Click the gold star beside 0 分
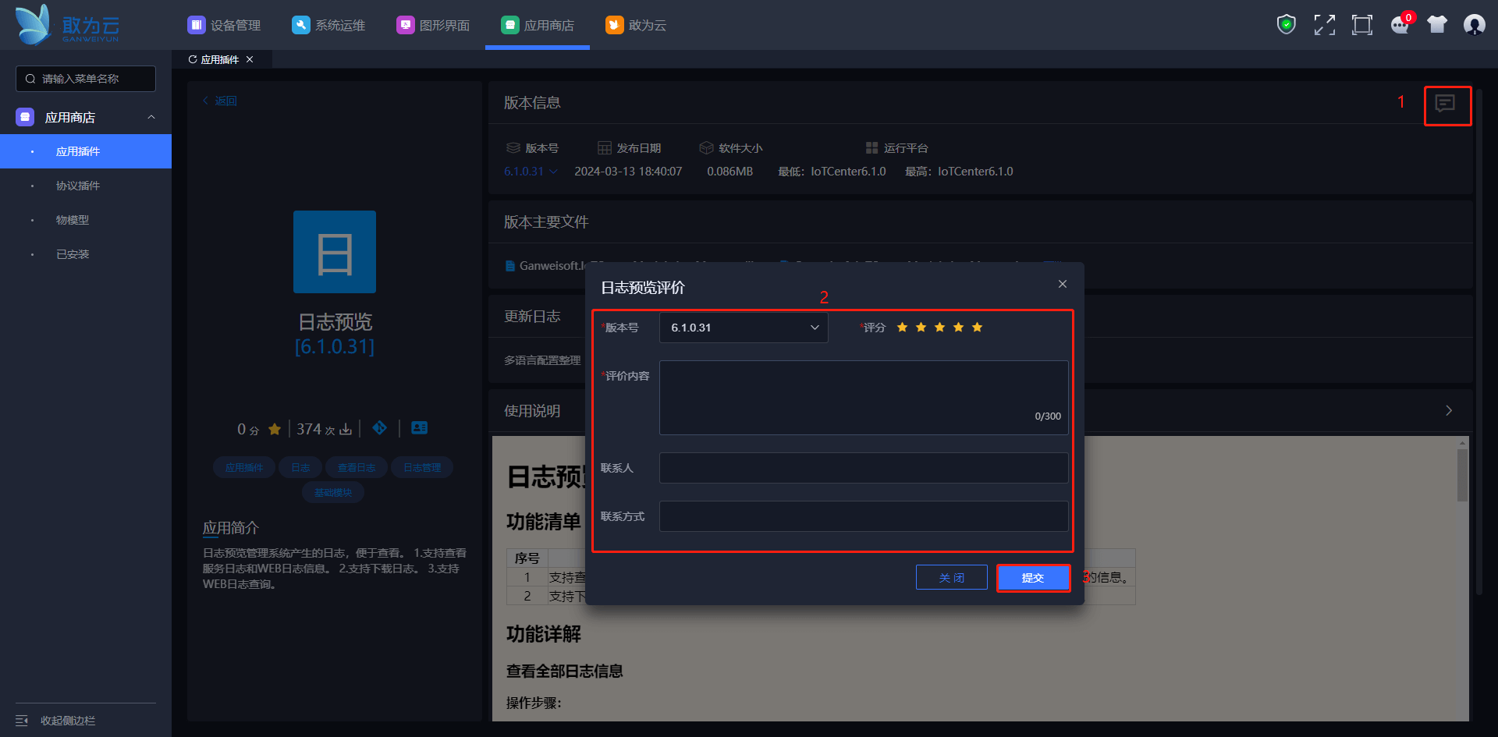 275,429
